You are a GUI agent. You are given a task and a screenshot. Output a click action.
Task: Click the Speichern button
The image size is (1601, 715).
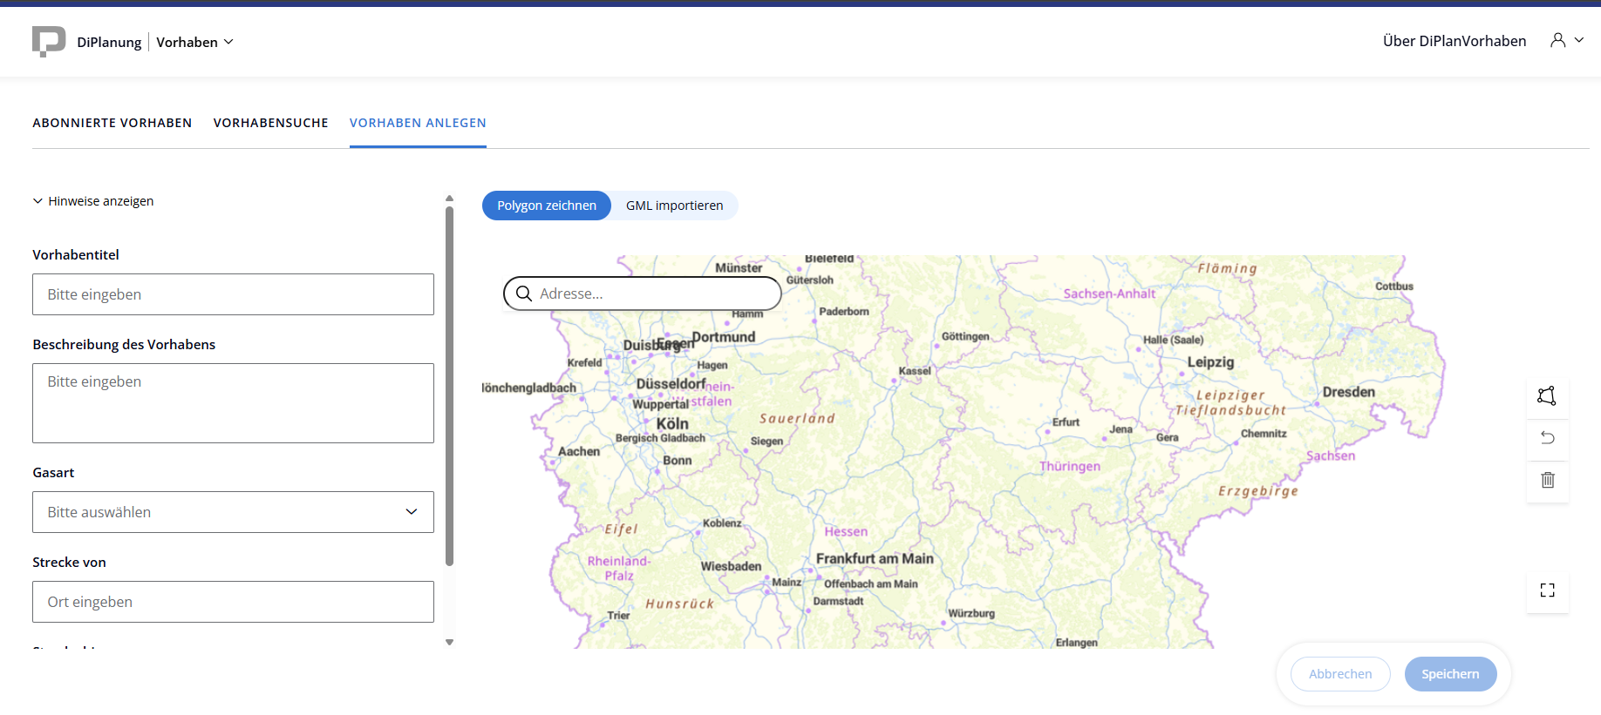coord(1450,674)
